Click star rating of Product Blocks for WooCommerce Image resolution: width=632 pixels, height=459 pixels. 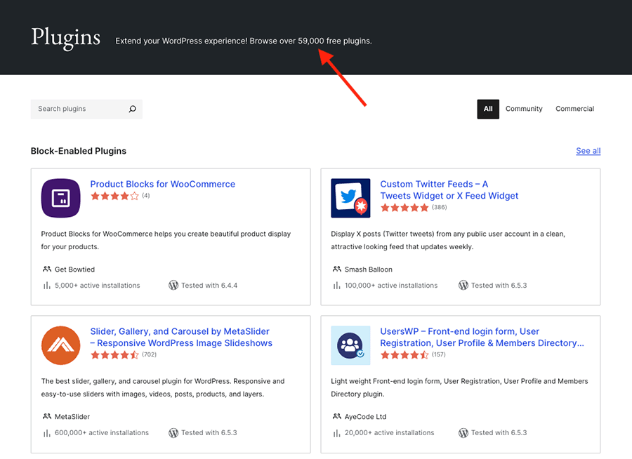coord(114,197)
